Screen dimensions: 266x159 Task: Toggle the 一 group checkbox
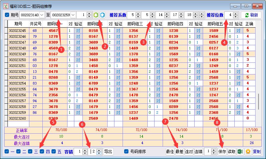(7, 152)
